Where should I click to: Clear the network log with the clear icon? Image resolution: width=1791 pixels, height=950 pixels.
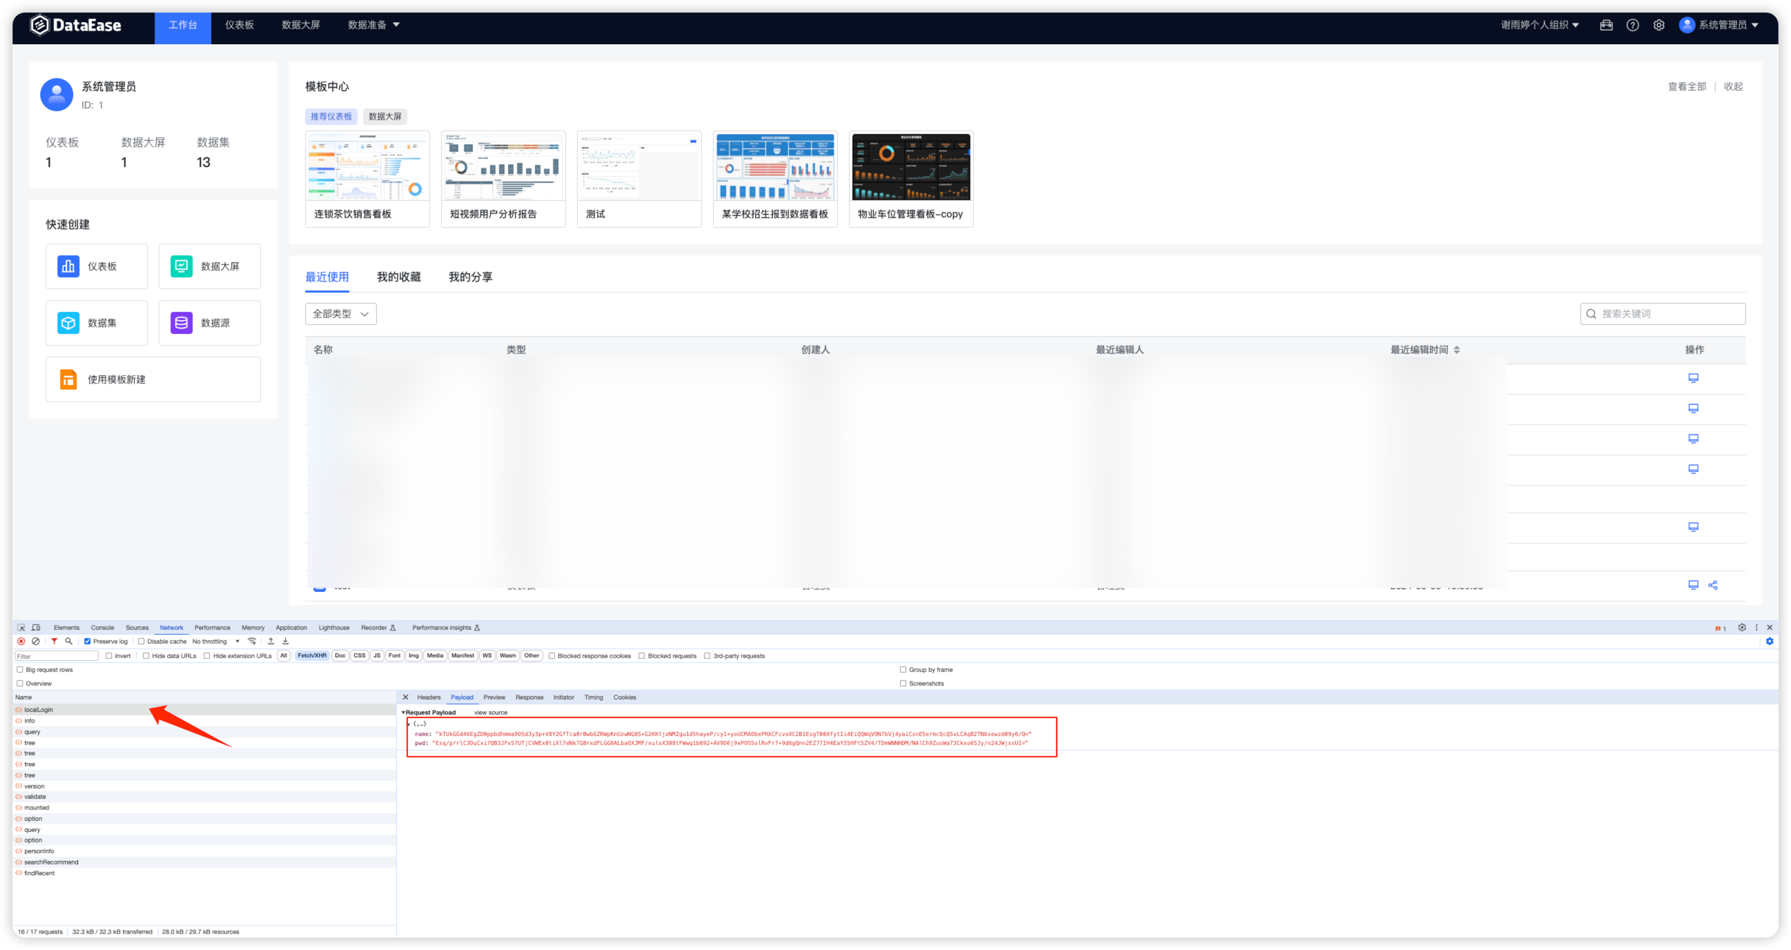coord(35,642)
